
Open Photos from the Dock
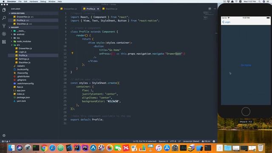click(x=110, y=148)
